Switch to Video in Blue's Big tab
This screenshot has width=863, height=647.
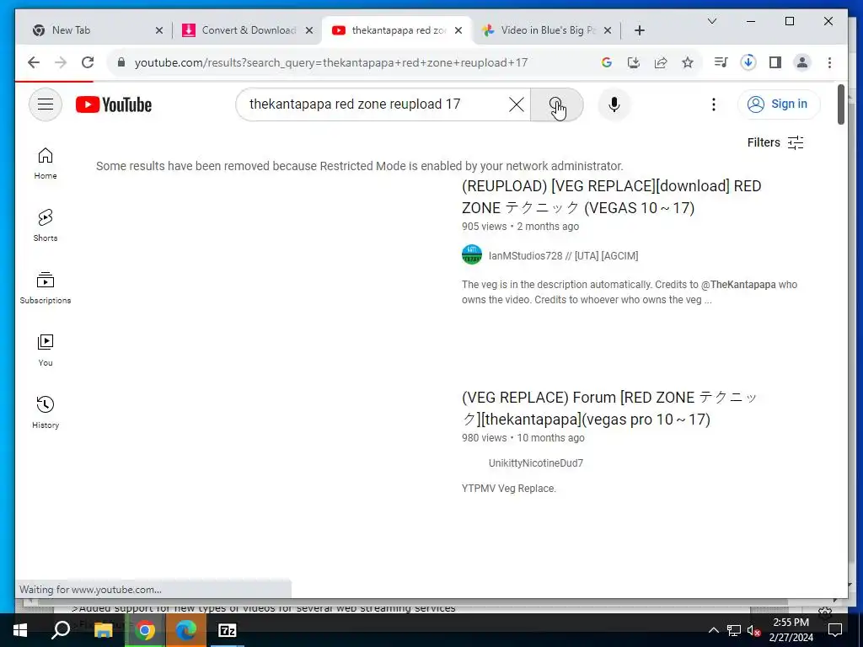[548, 30]
